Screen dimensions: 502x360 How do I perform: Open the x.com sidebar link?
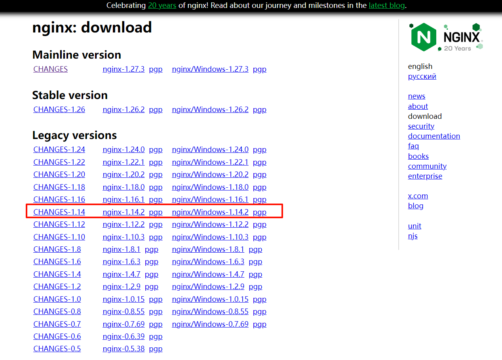click(418, 196)
